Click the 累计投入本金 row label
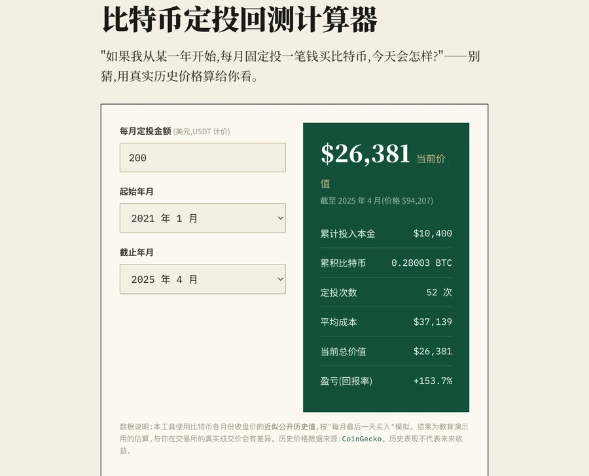The image size is (589, 476). pos(348,234)
